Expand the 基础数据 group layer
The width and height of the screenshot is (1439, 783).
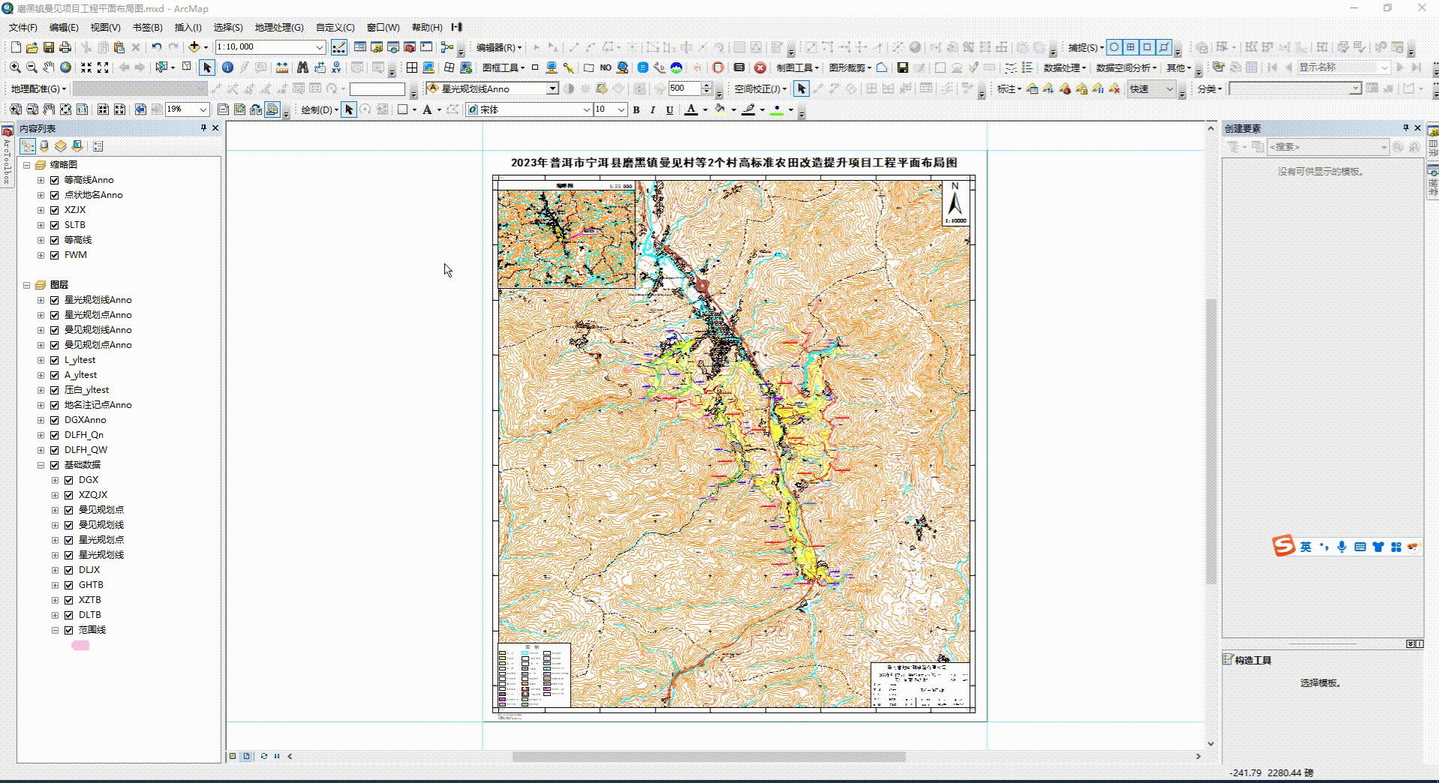coord(41,465)
